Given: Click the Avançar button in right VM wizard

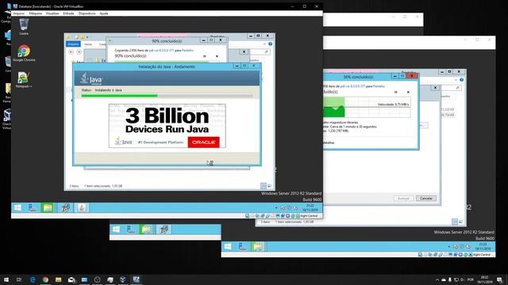Looking at the screenshot, I should [404, 198].
